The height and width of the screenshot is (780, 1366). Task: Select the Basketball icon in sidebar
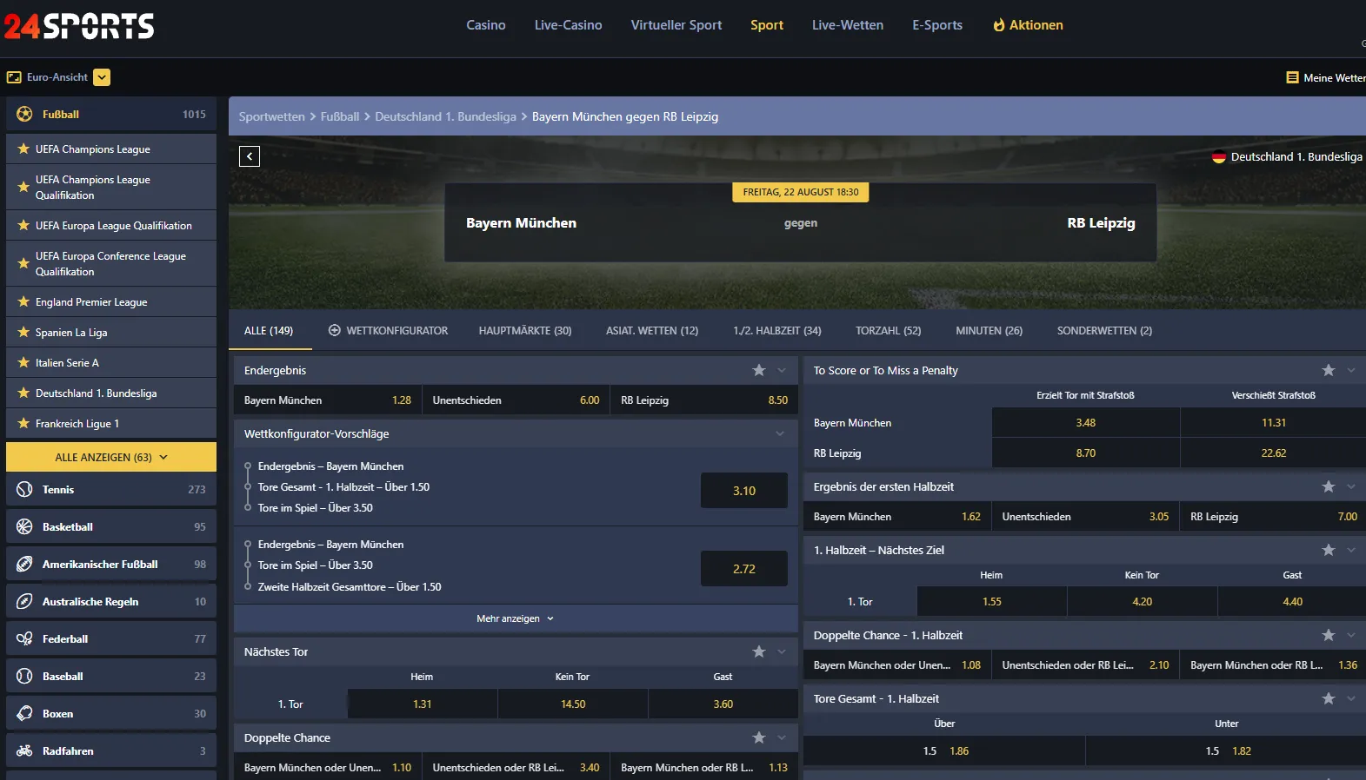pos(24,526)
